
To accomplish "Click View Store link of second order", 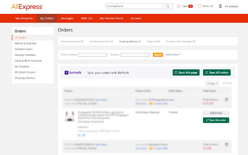I will pos(141,148).
